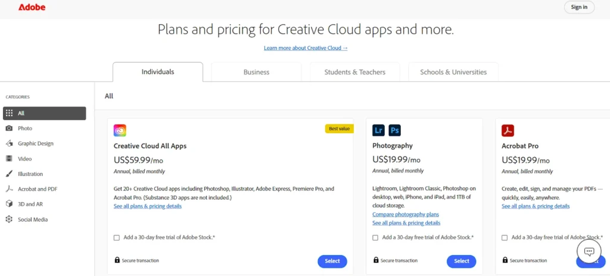Screen dimensions: 610x276
Task: Select the Photo category label
Action: pyautogui.click(x=25, y=128)
